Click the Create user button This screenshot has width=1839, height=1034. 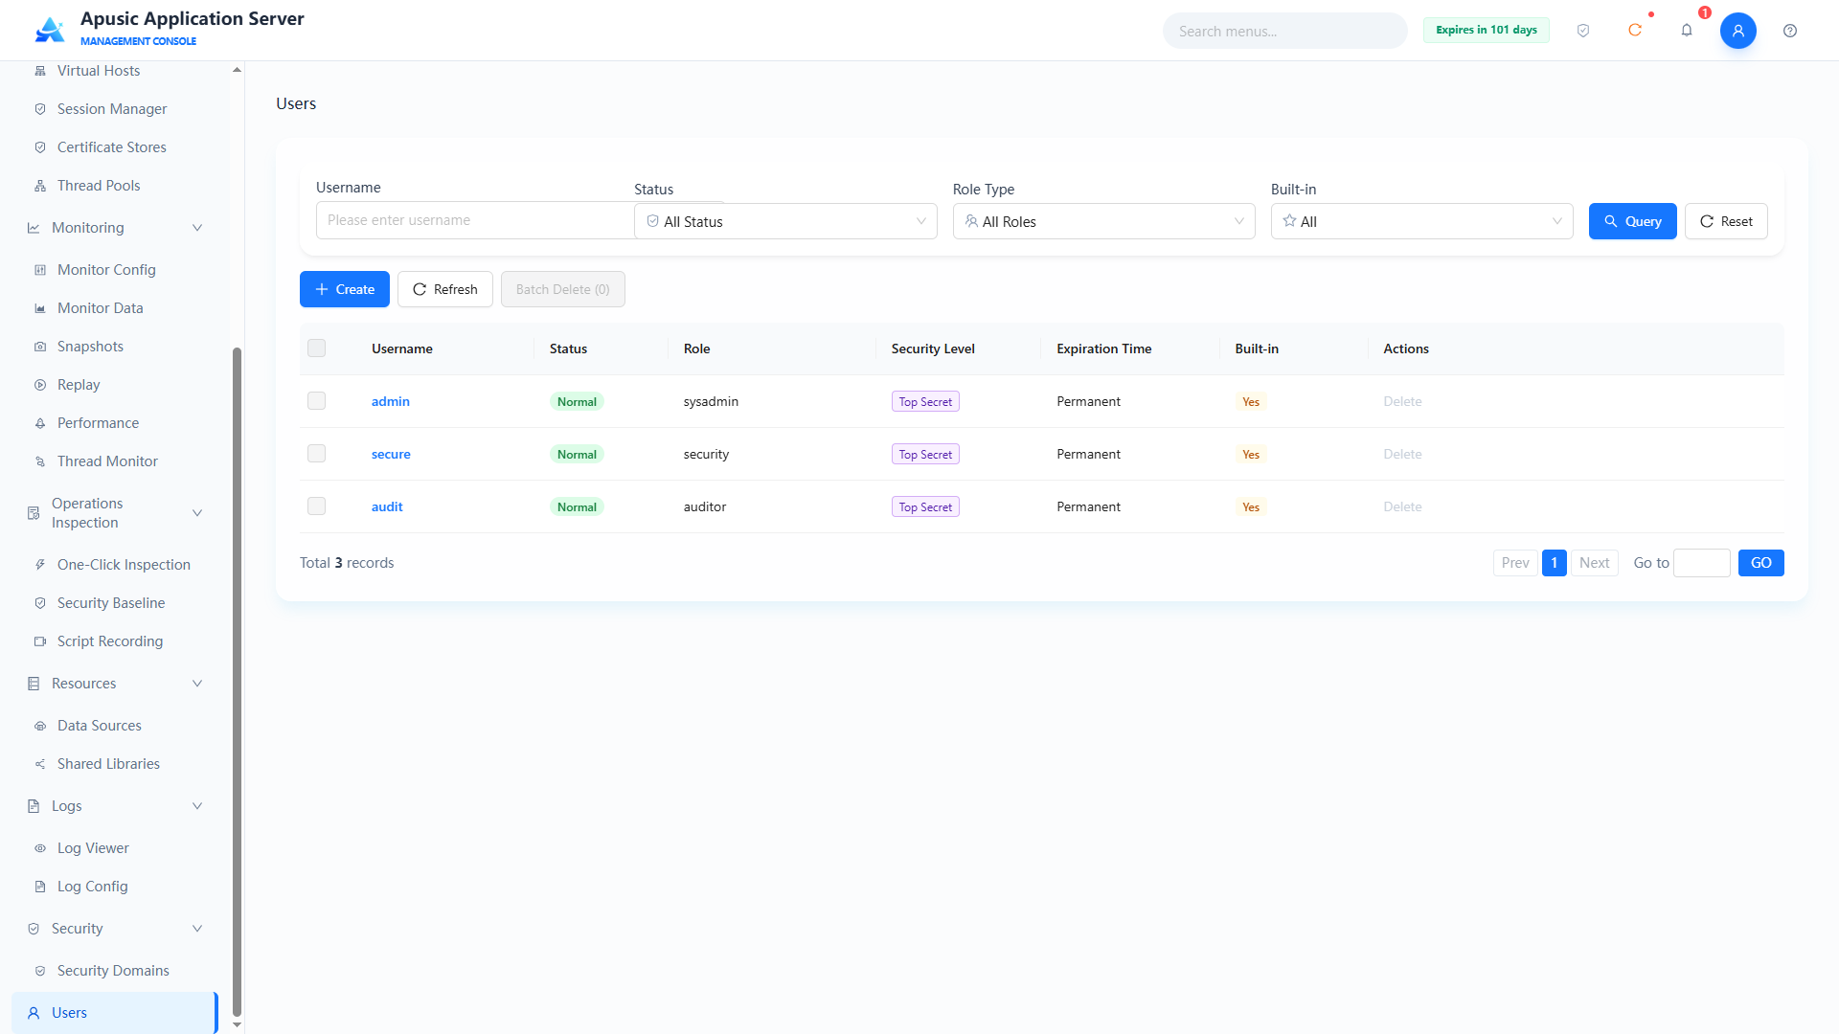(345, 289)
